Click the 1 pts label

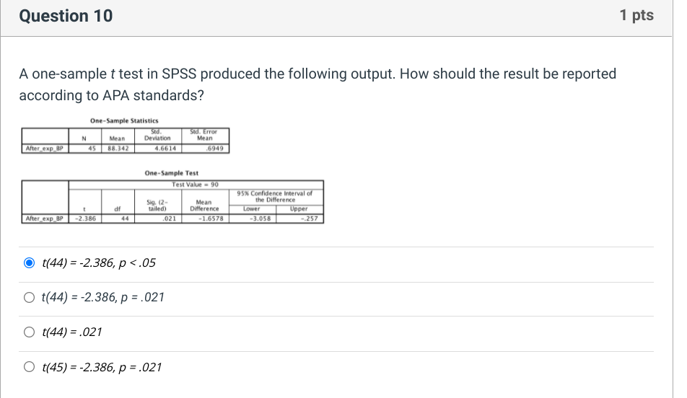point(636,15)
